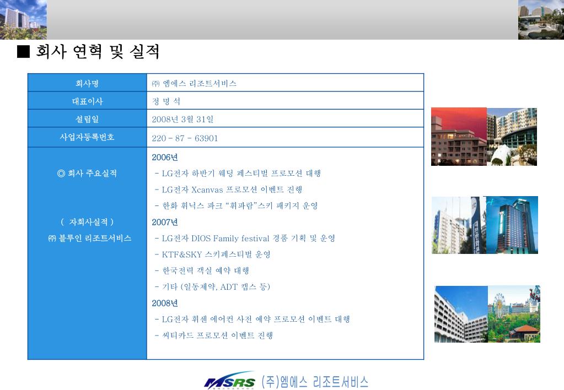564x390 pixels.
Task: Click the 설립일 header cell
Action: [88, 118]
